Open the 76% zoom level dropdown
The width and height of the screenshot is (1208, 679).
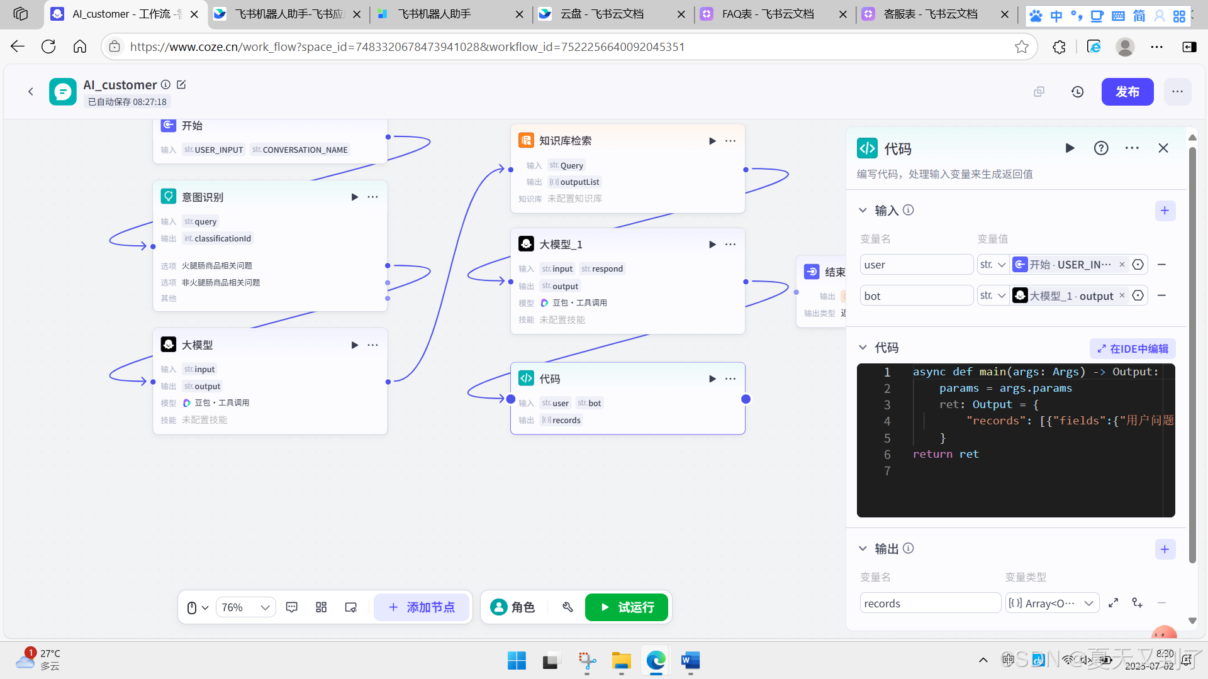tap(245, 607)
